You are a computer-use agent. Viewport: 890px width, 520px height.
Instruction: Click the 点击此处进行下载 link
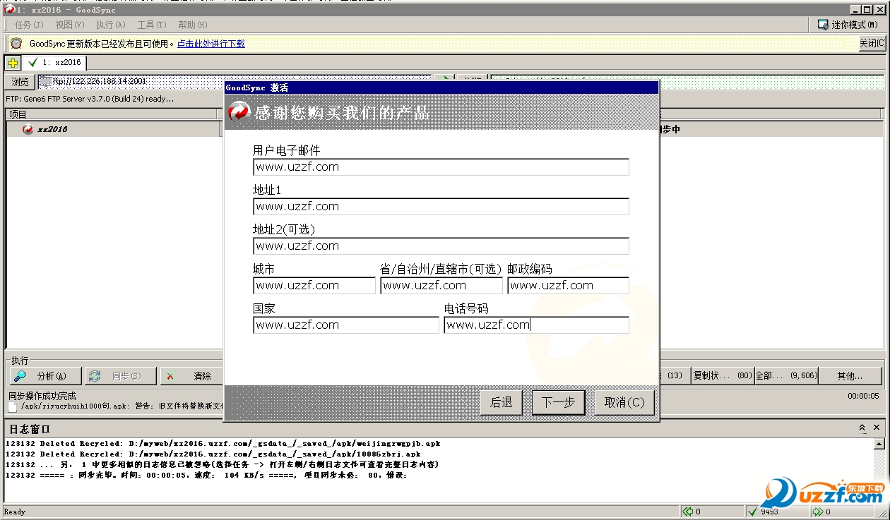[210, 44]
